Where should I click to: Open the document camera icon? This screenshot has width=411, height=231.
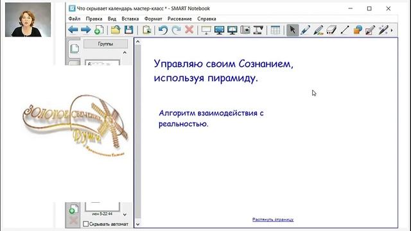click(258, 30)
